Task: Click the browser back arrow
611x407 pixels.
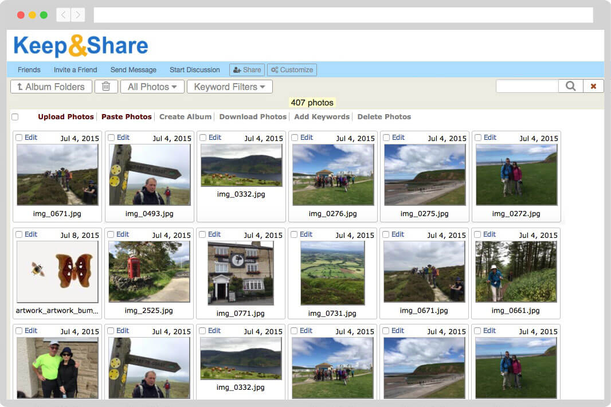Action: pyautogui.click(x=62, y=15)
